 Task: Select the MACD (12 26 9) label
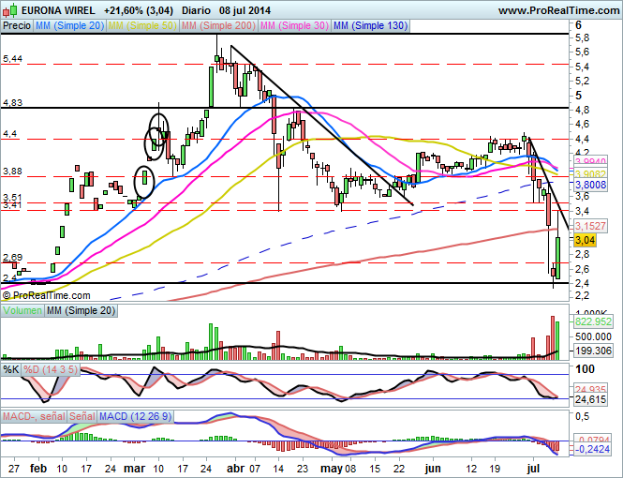[135, 415]
